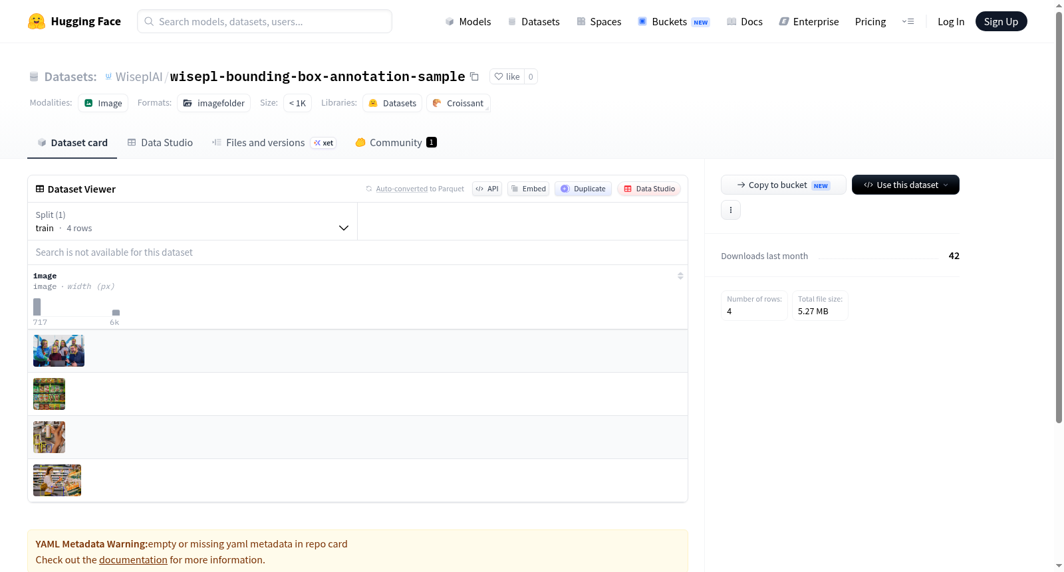Viewport: 1064px width, 572px height.
Task: Expand the extra navigation menu icon
Action: (908, 21)
